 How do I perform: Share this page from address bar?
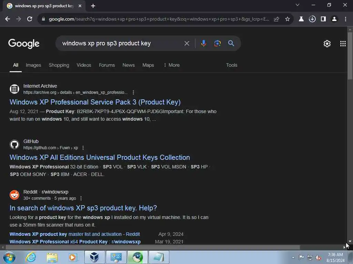pyautogui.click(x=276, y=19)
